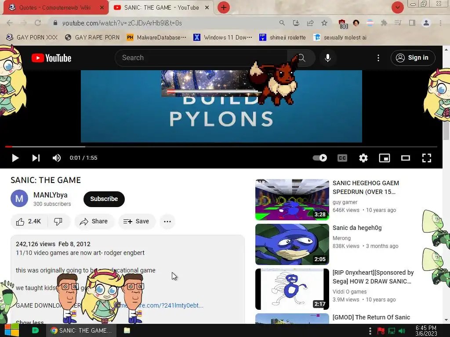The height and width of the screenshot is (337, 450).
Task: Open the Sanic da hegeh0g video thumbnail
Action: point(292,244)
